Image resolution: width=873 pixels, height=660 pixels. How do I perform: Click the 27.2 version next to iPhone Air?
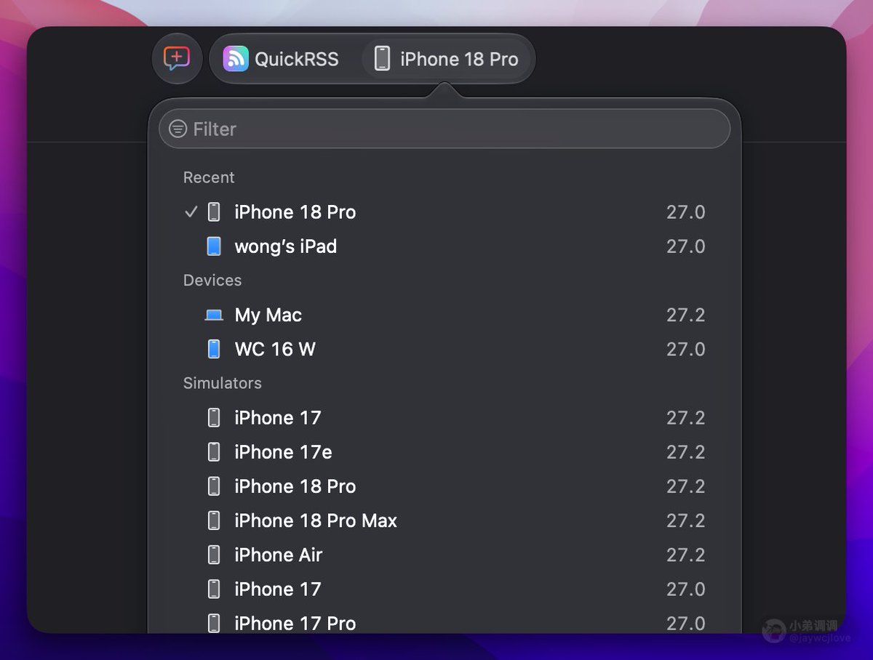(685, 555)
